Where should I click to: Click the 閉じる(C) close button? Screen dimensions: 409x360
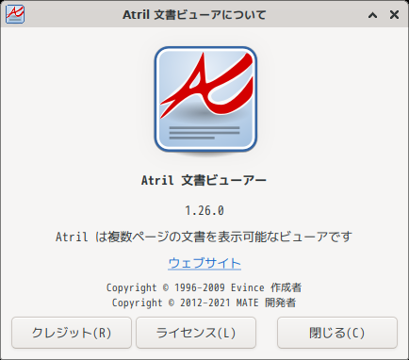point(337,333)
